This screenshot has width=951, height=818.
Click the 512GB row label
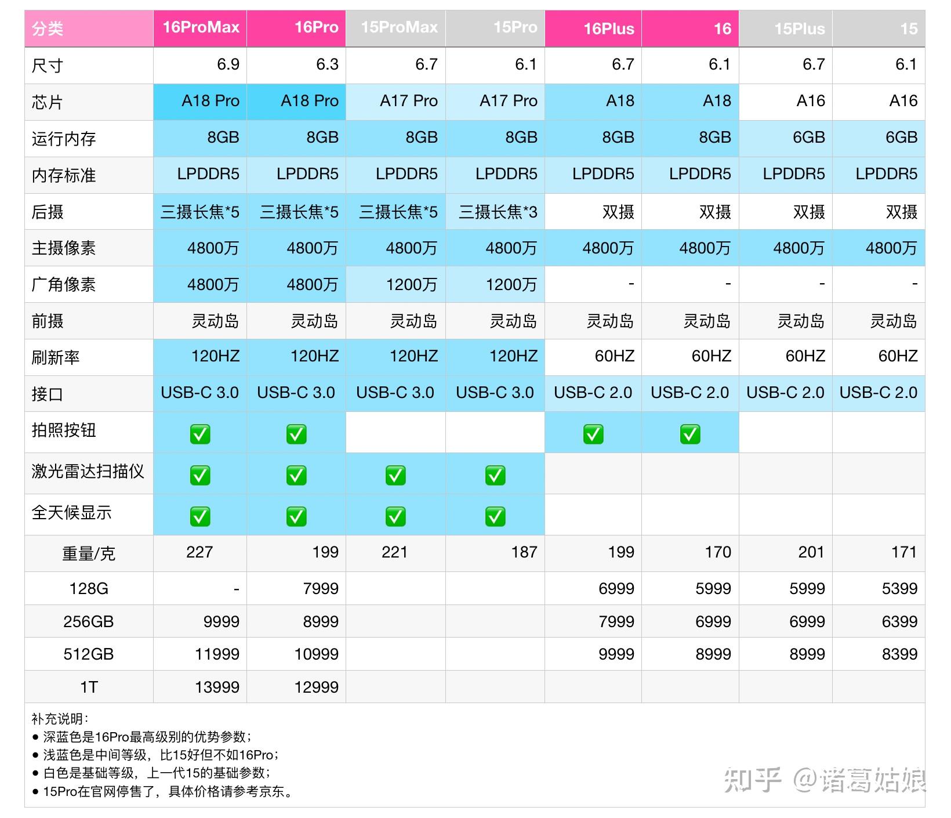(x=89, y=654)
